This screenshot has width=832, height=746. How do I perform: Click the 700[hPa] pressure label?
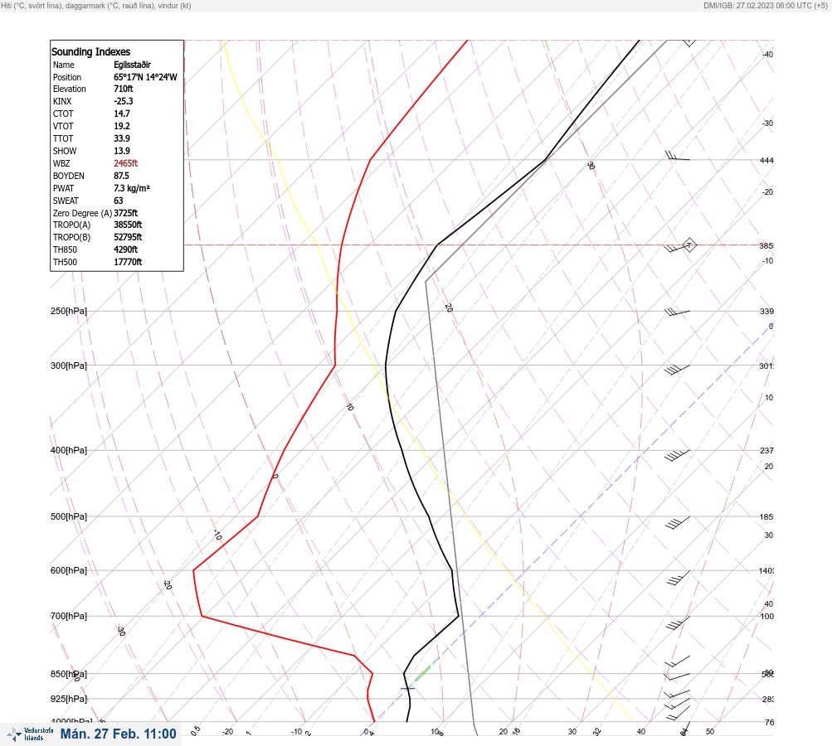[69, 616]
